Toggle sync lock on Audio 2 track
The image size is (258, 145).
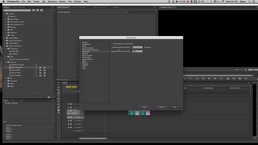71,121
